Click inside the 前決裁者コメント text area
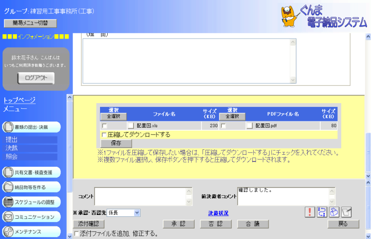The image size is (371, 239). click(x=283, y=197)
